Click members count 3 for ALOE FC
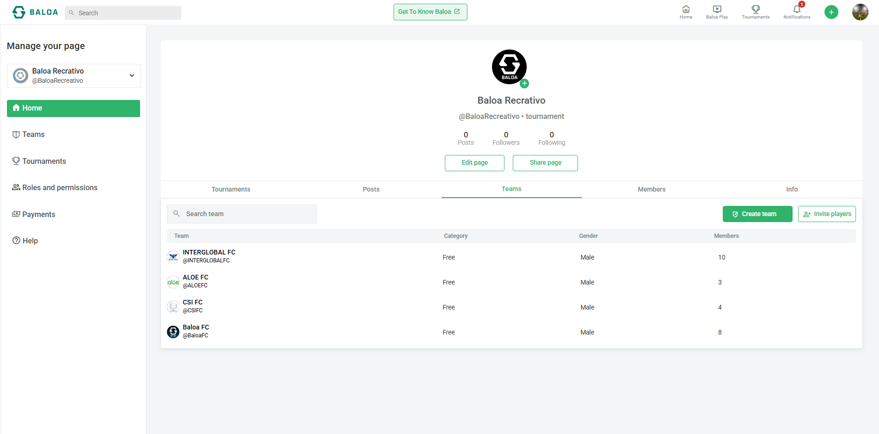The width and height of the screenshot is (879, 434). (719, 282)
